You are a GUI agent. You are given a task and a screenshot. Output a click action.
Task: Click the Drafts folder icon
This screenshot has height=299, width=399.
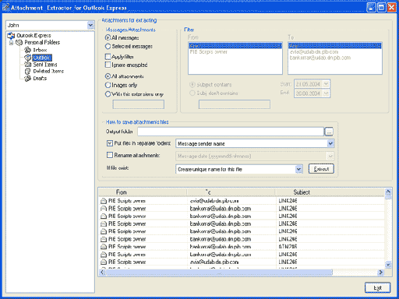point(27,78)
